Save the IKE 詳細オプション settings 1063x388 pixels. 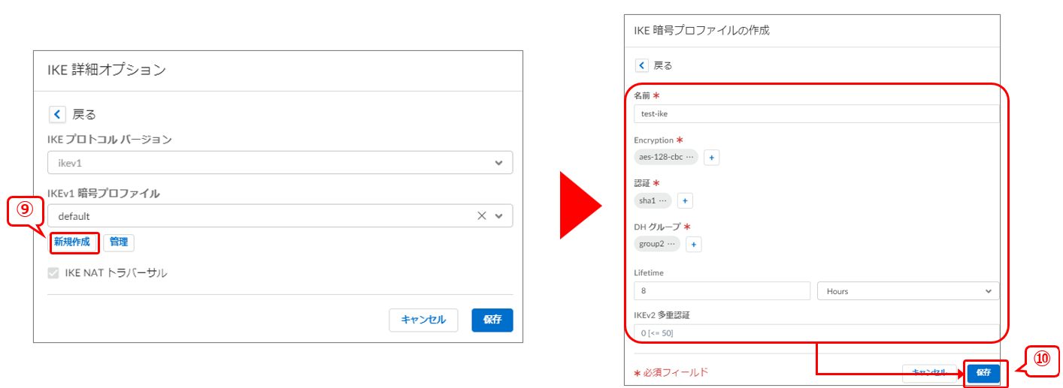(492, 320)
